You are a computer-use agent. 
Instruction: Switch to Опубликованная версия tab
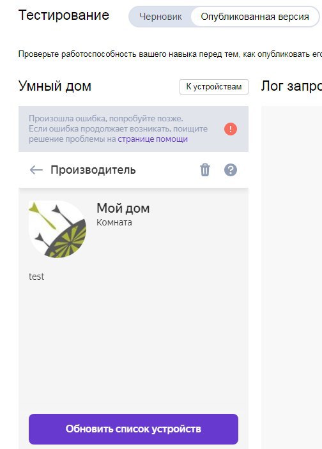[x=255, y=17]
